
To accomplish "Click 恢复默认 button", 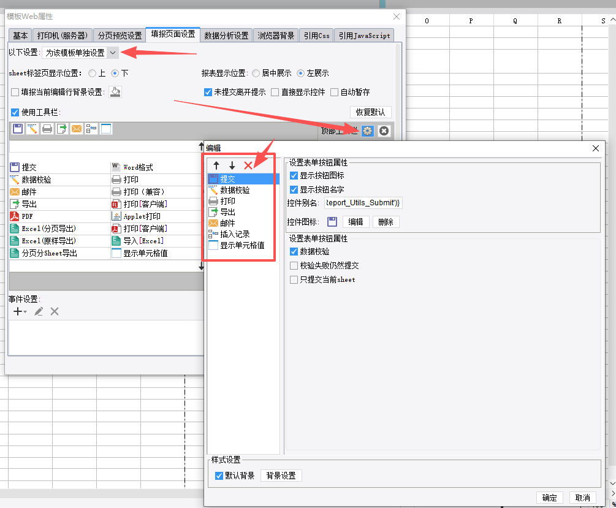I will [370, 112].
